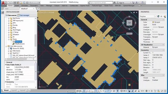This screenshot has height=94, width=168.
Task: Click the WCS dropdown under ViewCube
Action: click(129, 34)
